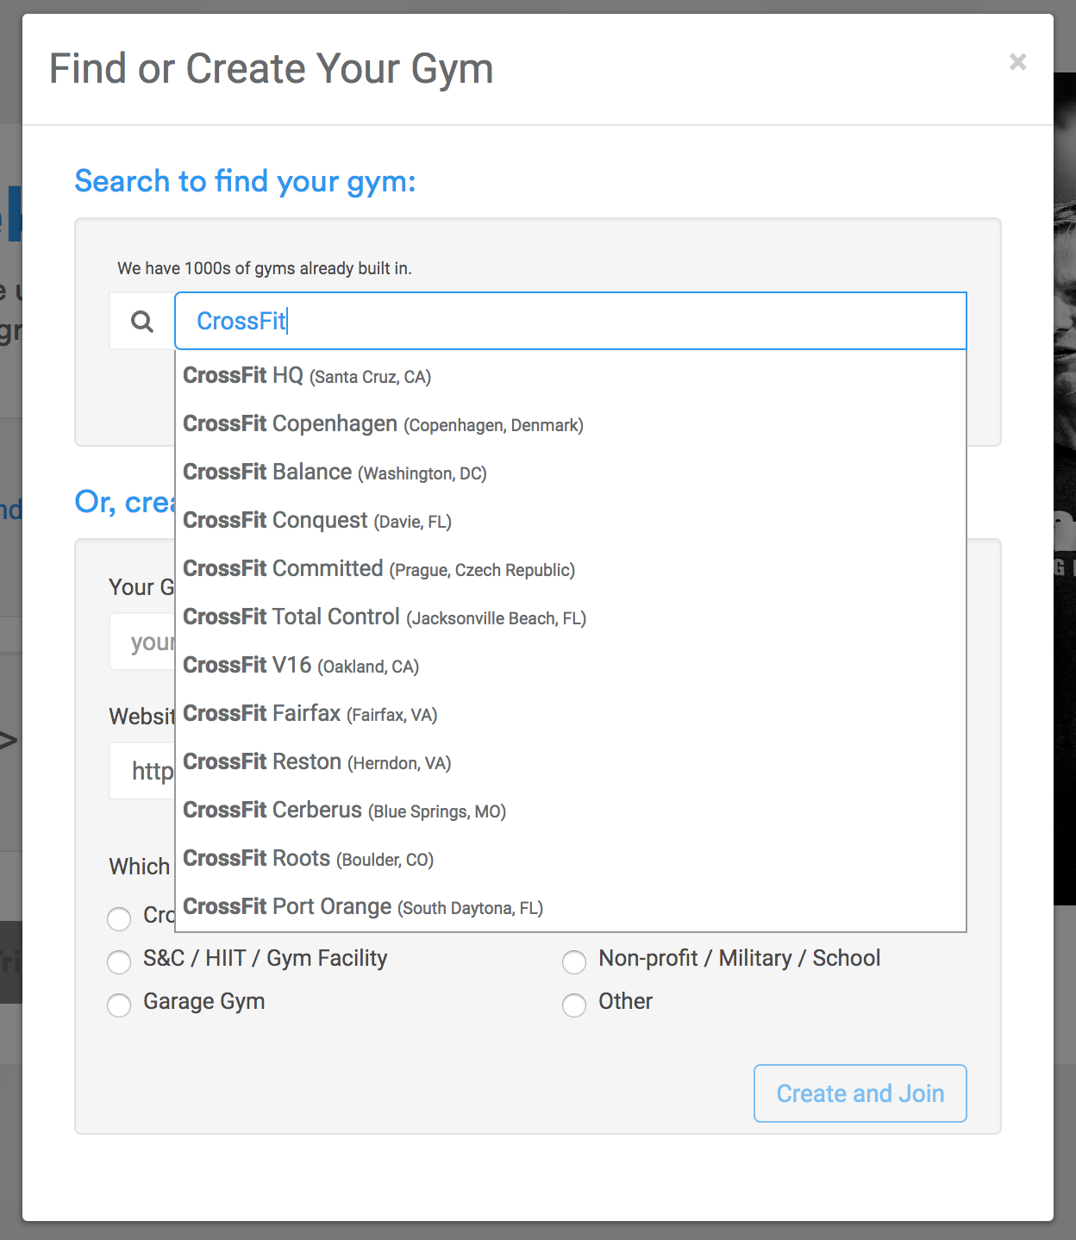Choose the Garage Gym radio option
Screen dimensions: 1076x1240
pyautogui.click(x=119, y=1005)
